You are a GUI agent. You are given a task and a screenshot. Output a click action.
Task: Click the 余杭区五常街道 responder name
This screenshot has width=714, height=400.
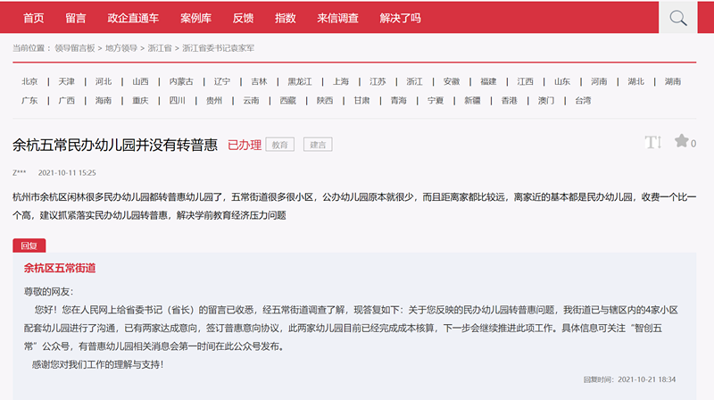(x=60, y=268)
